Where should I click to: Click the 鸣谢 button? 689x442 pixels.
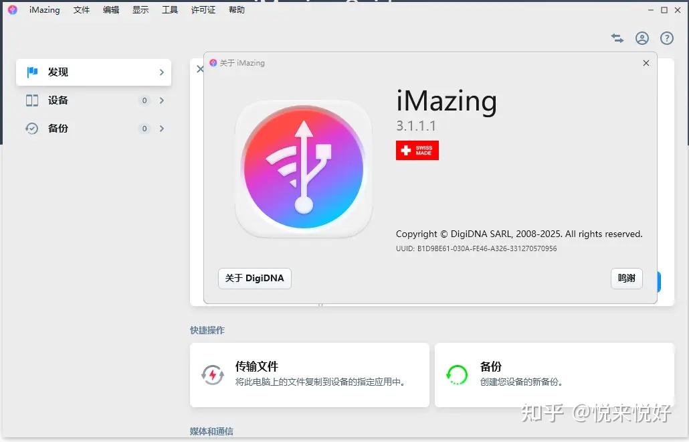coord(626,279)
